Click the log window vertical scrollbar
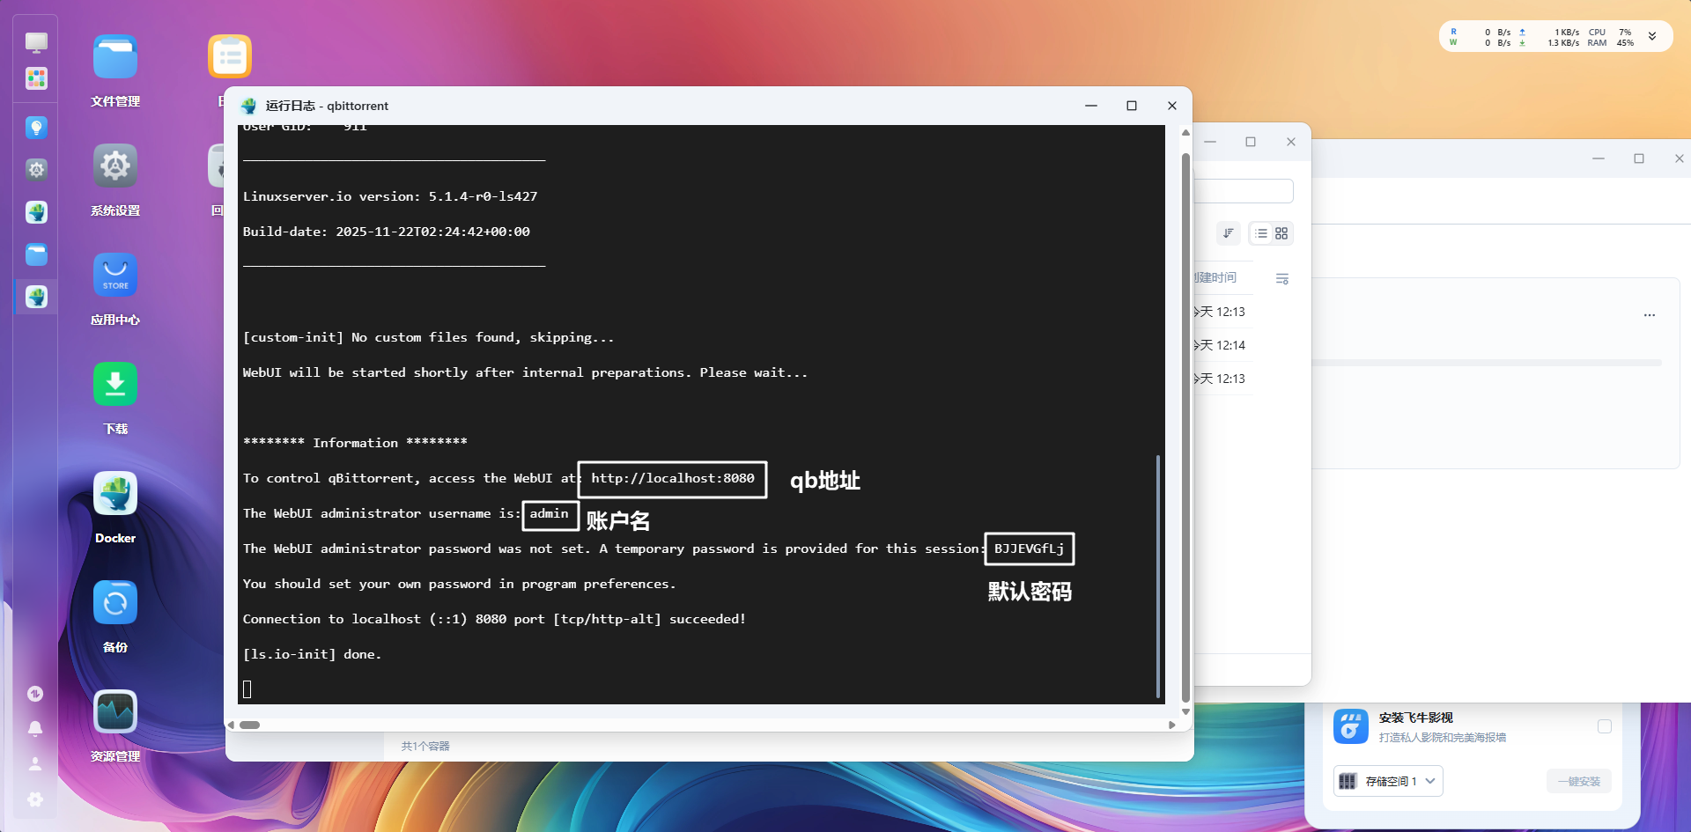The height and width of the screenshot is (832, 1691). [1185, 423]
